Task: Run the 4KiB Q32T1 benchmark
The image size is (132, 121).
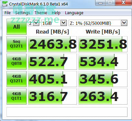Action: pyautogui.click(x=16, y=79)
